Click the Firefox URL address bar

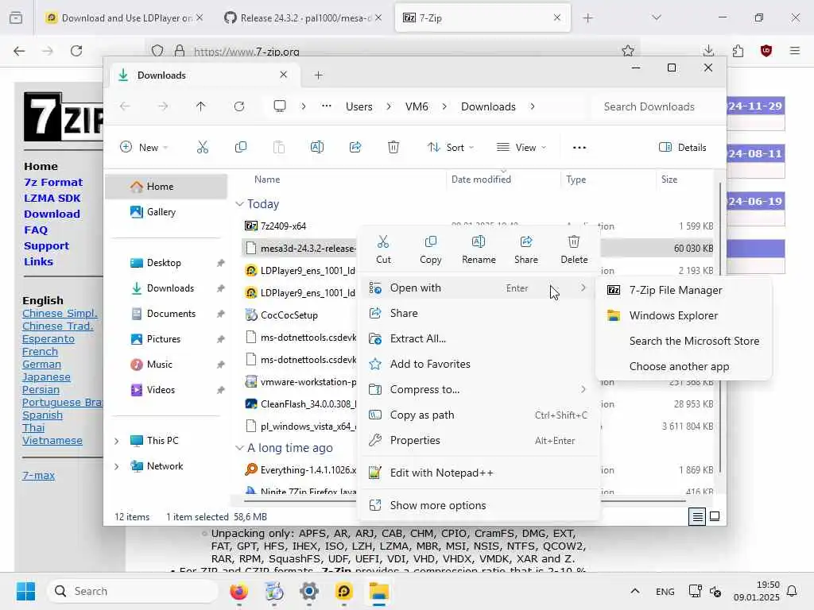394,51
